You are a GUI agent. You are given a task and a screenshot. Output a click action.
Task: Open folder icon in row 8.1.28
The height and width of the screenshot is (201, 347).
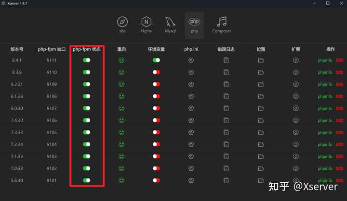click(x=261, y=96)
